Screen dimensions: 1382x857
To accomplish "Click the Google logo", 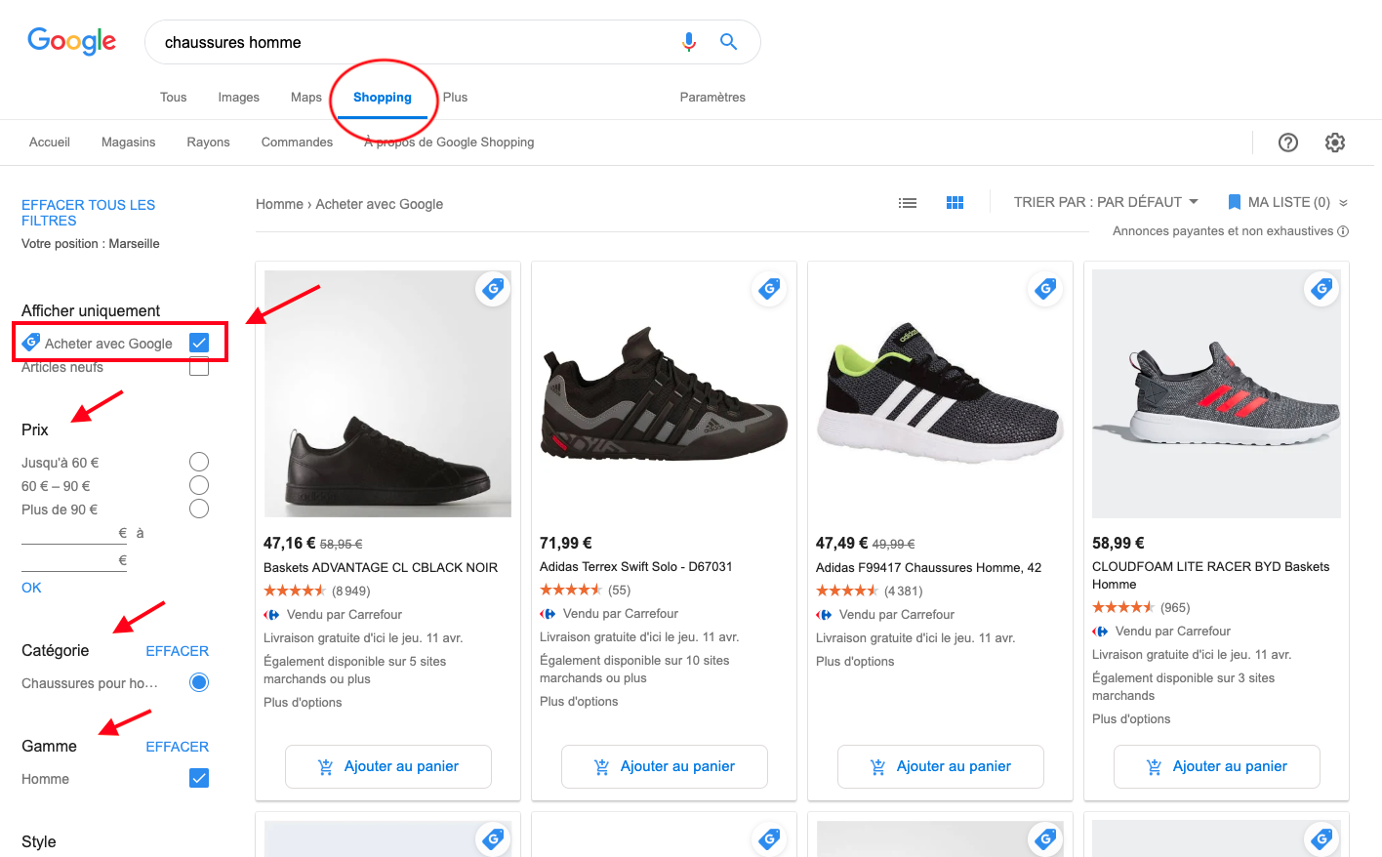I will point(71,41).
